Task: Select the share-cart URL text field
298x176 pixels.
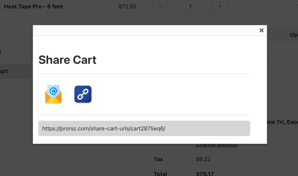Action: click(x=144, y=129)
